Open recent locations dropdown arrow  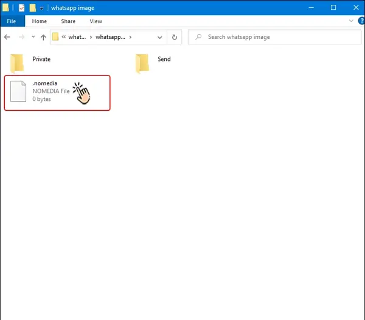tap(33, 37)
